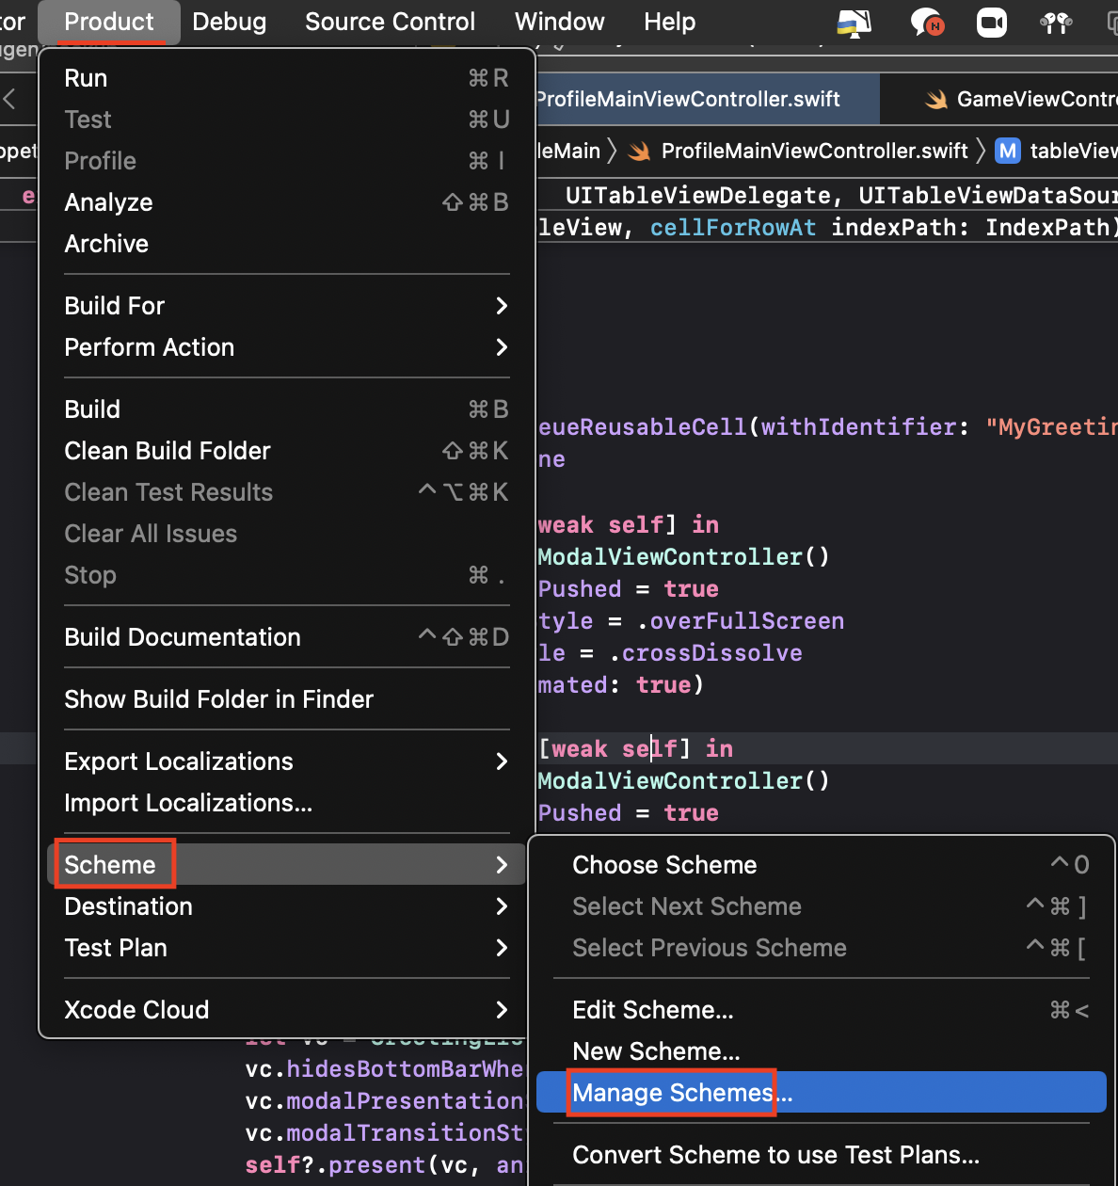
Task: Open the display flag icon in menu bar
Action: (x=854, y=23)
